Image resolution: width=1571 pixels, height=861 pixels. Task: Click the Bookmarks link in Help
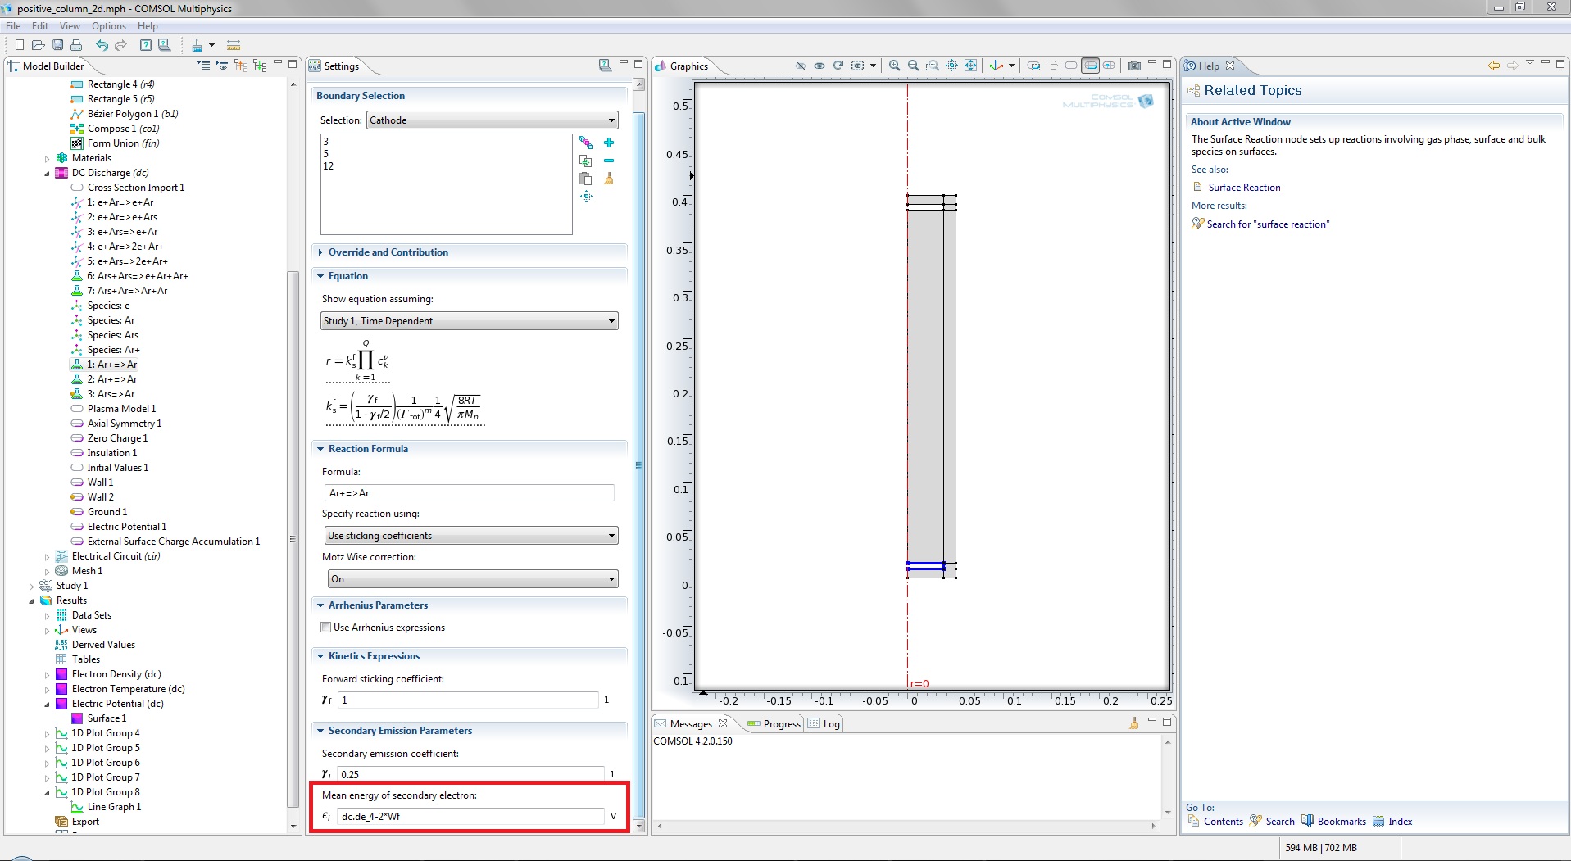(1341, 822)
